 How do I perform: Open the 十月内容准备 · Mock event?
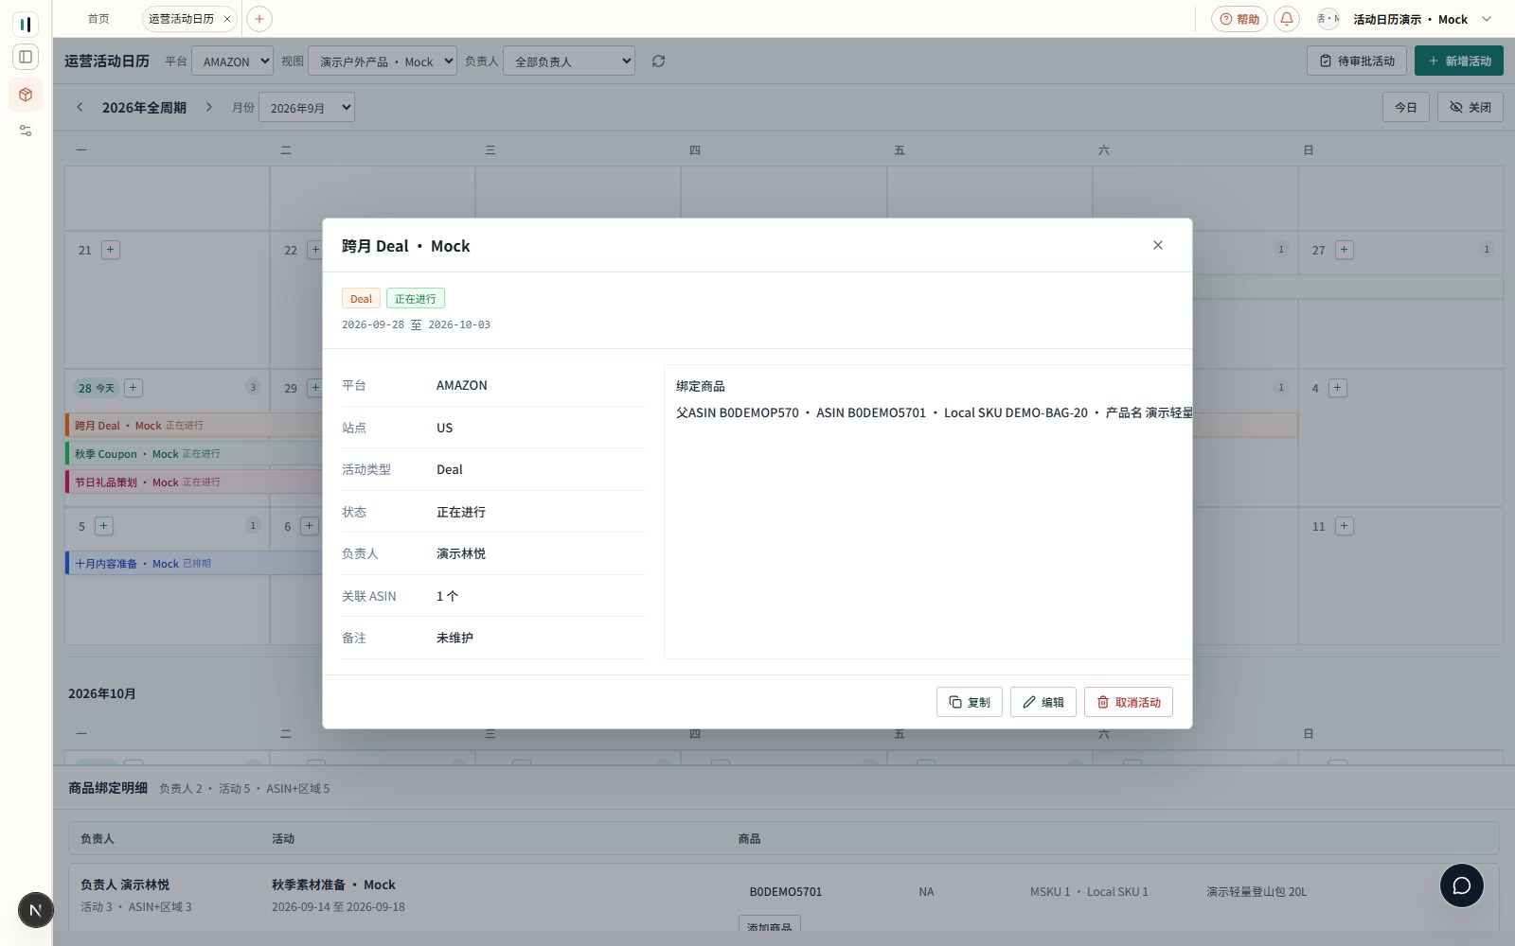pyautogui.click(x=194, y=564)
